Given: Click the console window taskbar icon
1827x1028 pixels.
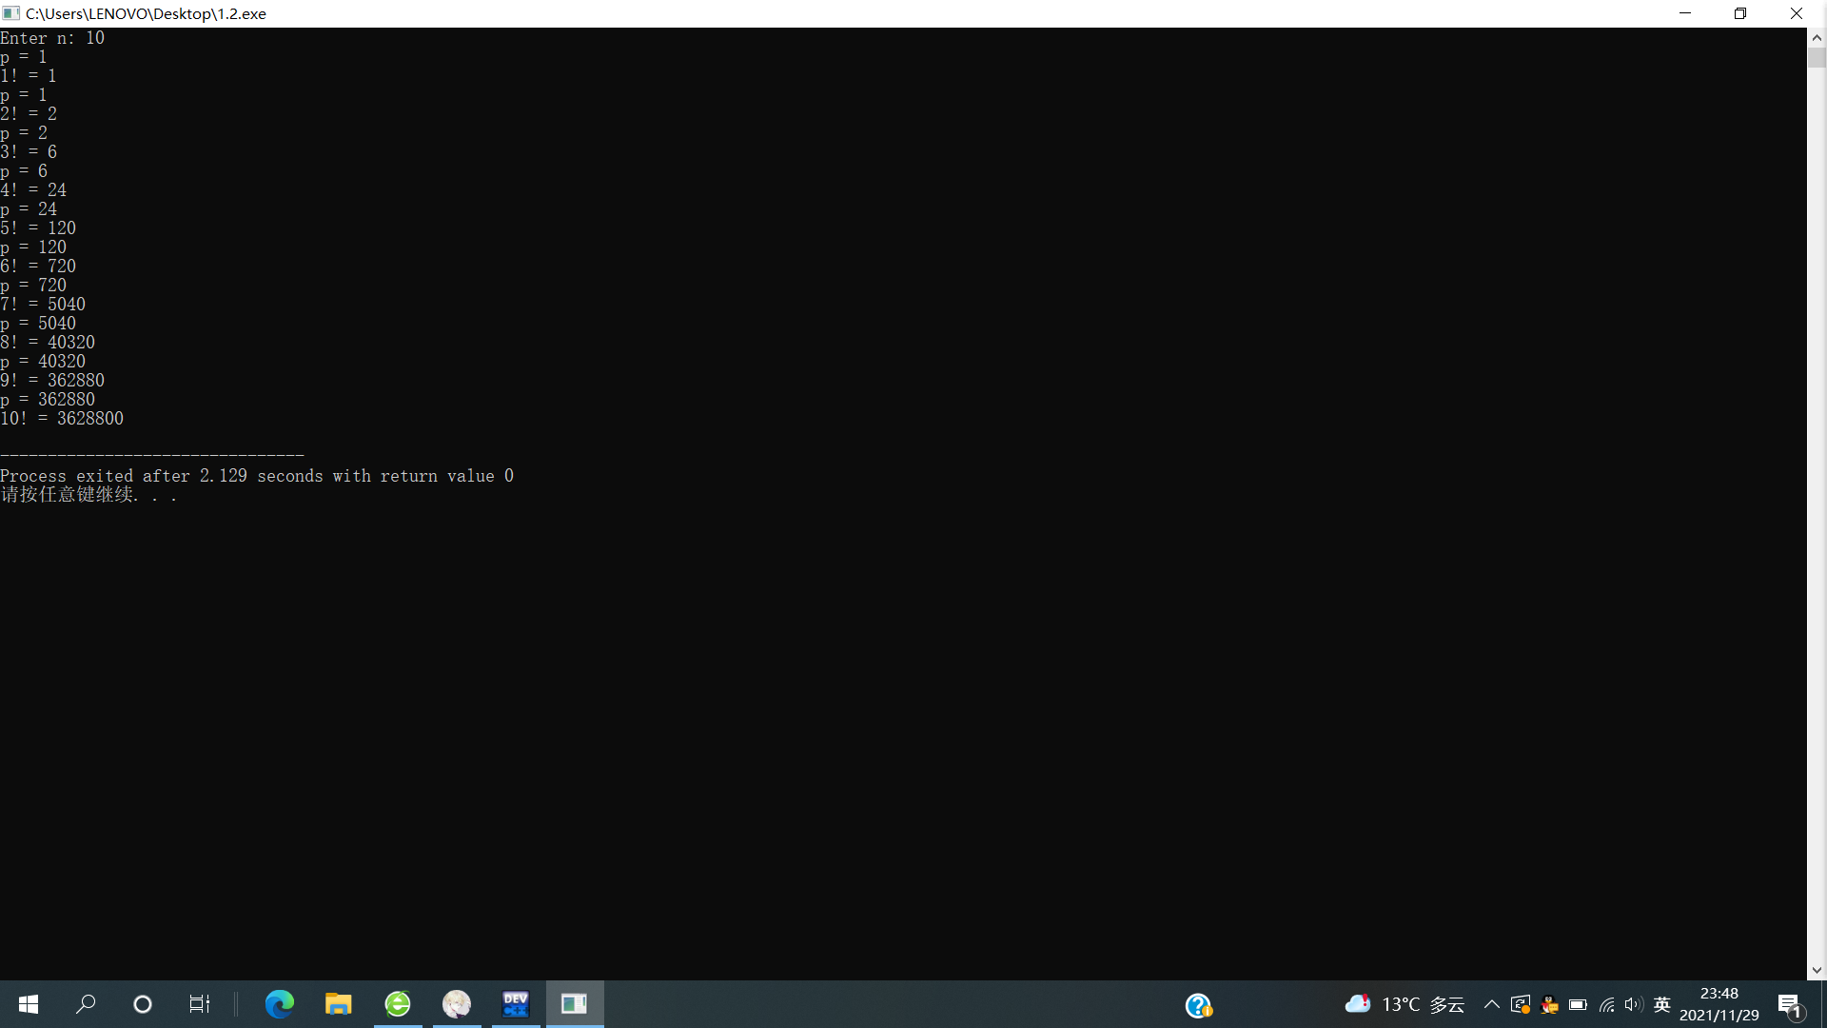Looking at the screenshot, I should coord(574,1004).
